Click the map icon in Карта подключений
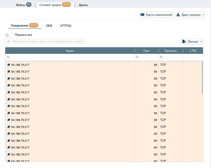The height and width of the screenshot is (168, 211). (143, 15)
